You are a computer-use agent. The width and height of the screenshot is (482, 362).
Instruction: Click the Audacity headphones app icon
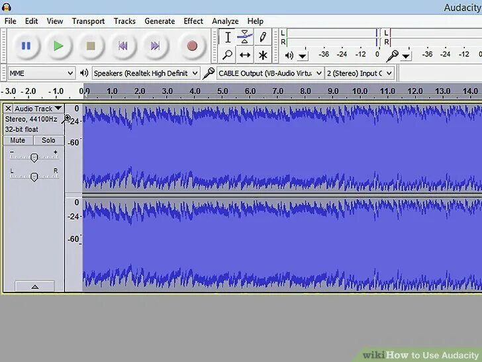[x=7, y=7]
